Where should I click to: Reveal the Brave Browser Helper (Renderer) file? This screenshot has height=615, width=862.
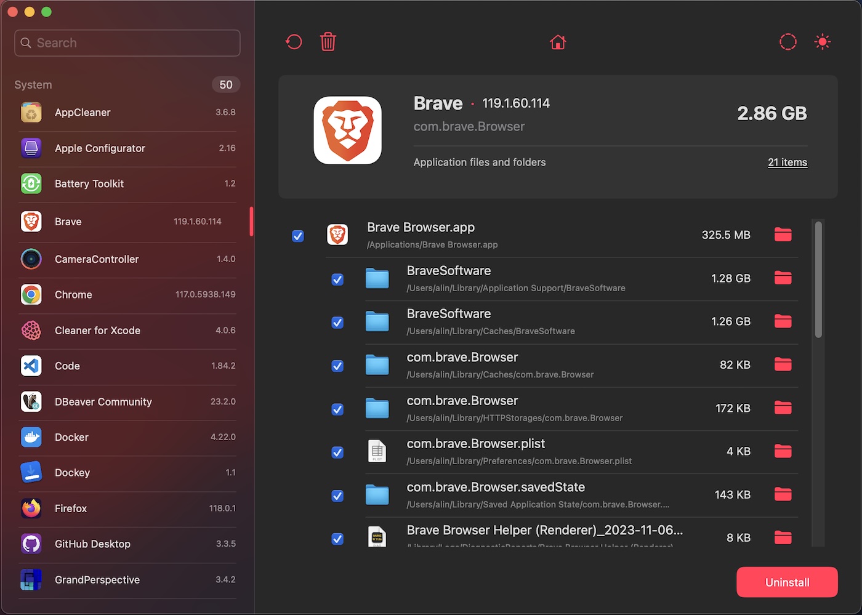pyautogui.click(x=783, y=537)
